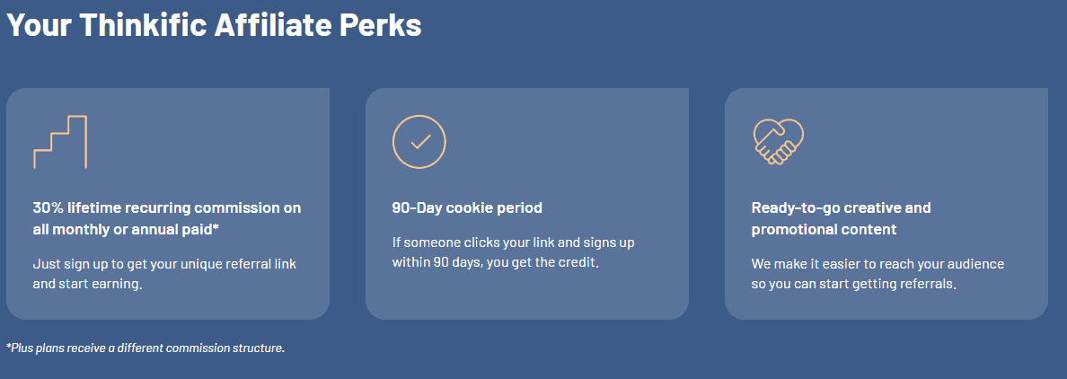
Task: Click "Affiliate" in the main heading
Action: tap(260, 25)
